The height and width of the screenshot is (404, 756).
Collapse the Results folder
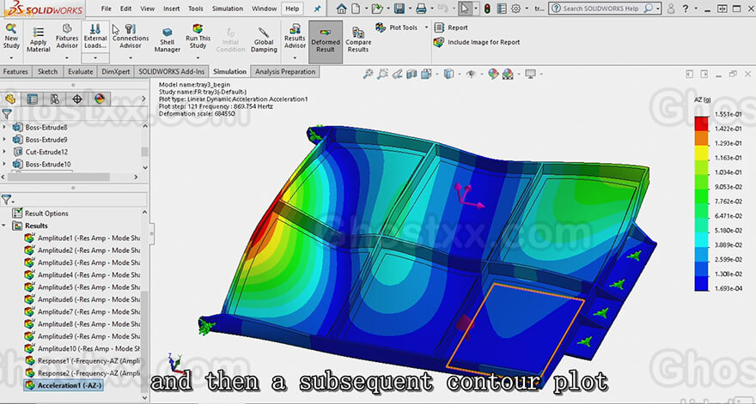click(3, 226)
